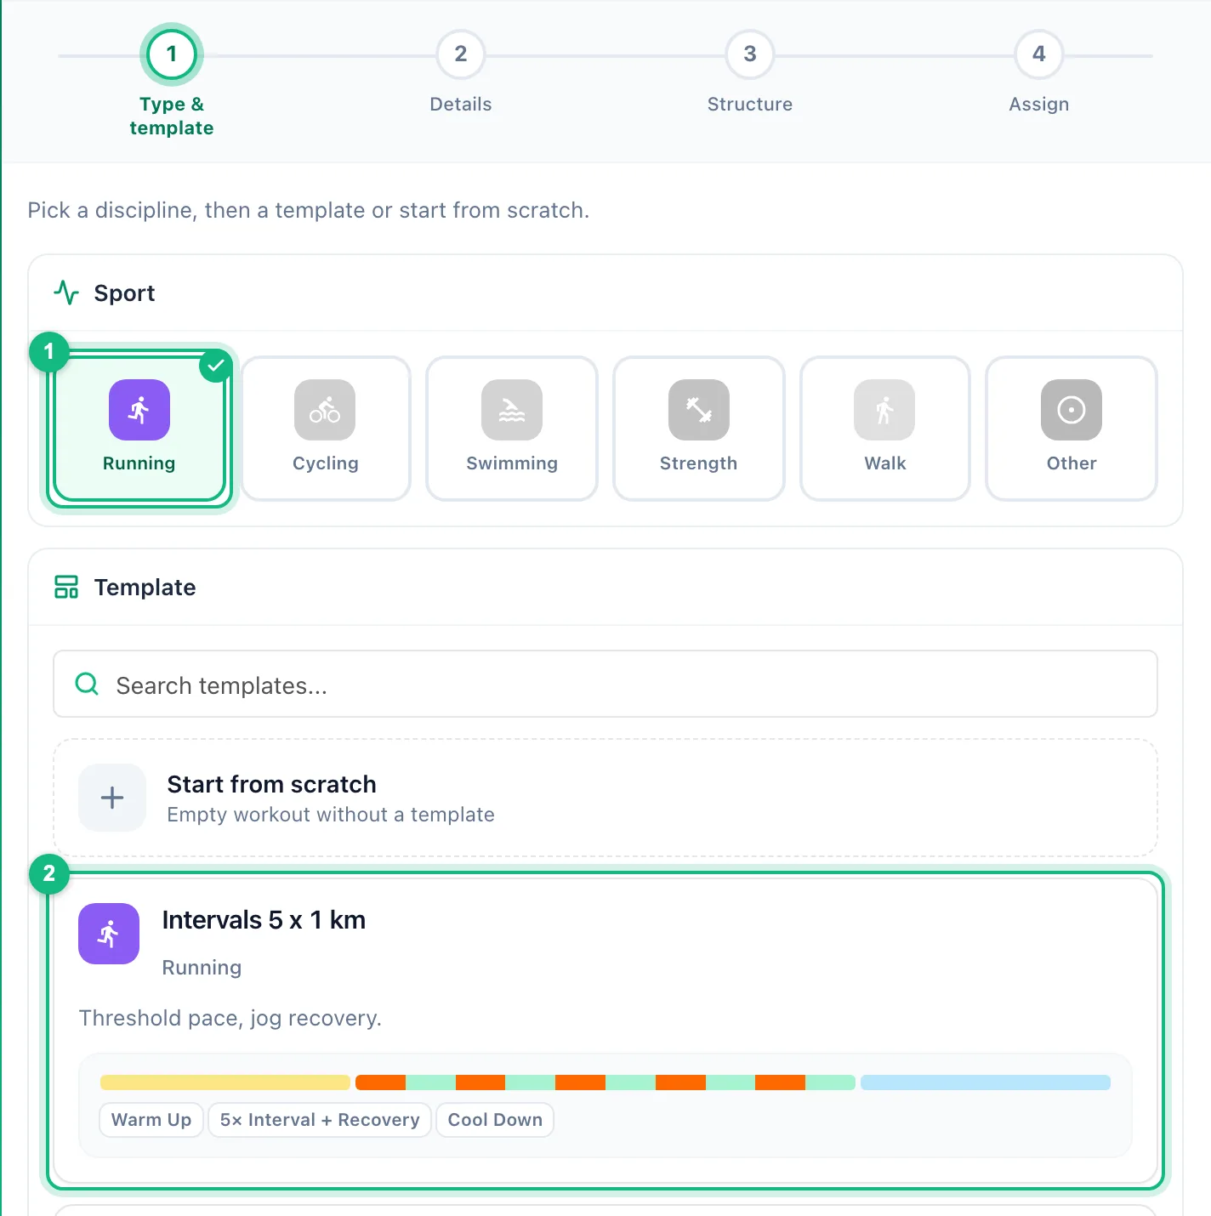Screen dimensions: 1211x1216
Task: Click the layout icon next to Template
Action: (66, 587)
